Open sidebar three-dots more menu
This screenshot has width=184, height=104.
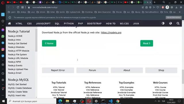pos(3,95)
